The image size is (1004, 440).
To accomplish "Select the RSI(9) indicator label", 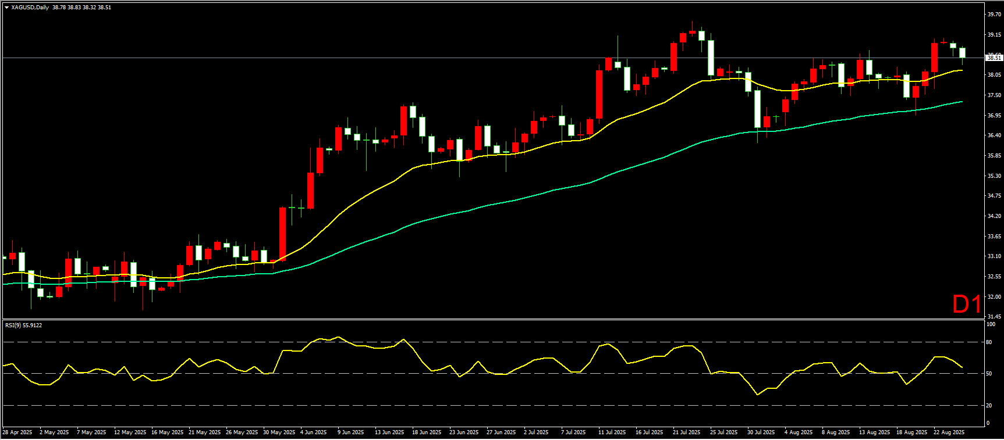I will tap(23, 325).
